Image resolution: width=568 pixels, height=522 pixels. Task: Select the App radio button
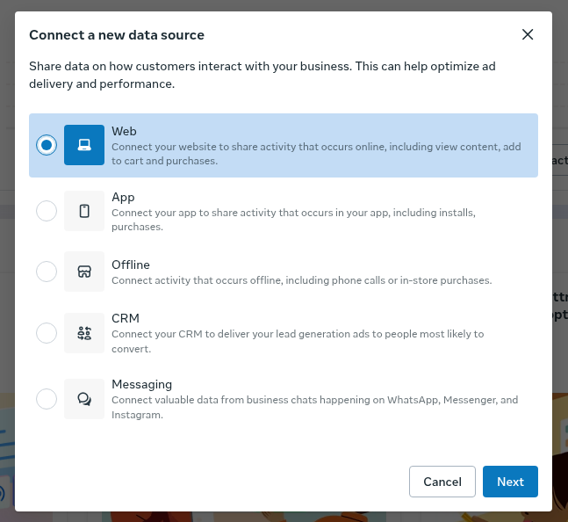pos(47,211)
